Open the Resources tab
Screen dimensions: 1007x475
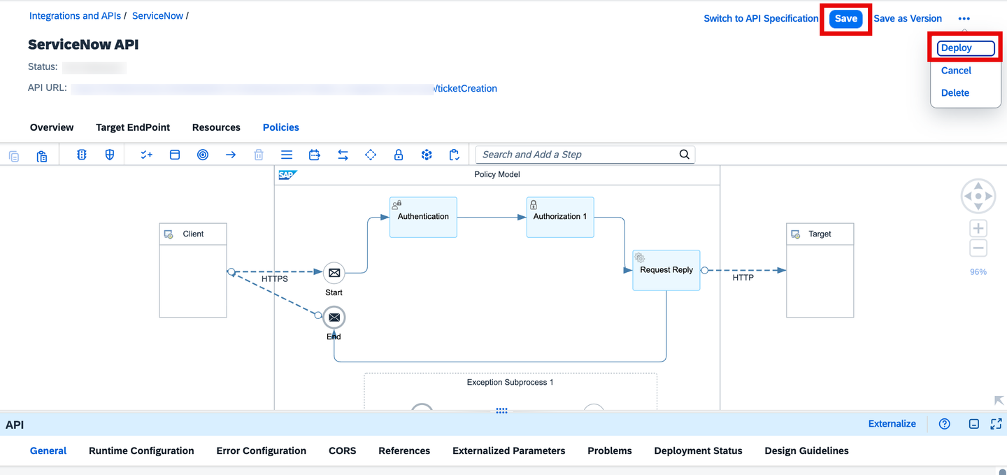click(x=216, y=127)
